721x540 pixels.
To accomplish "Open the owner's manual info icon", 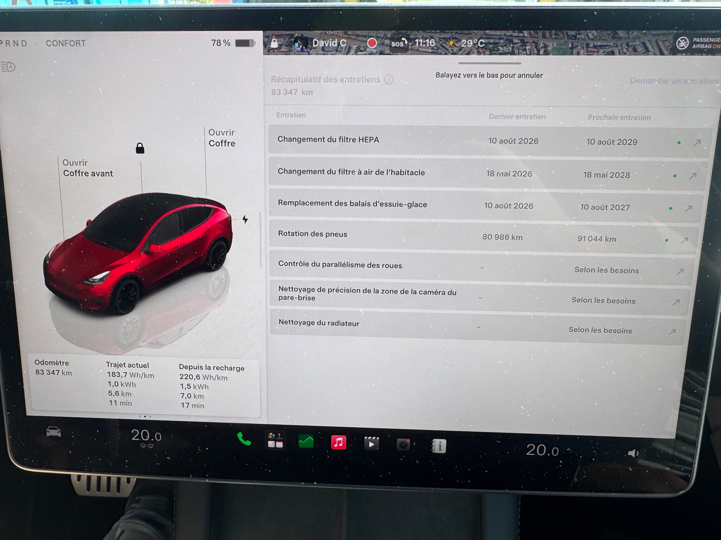I will tap(438, 446).
